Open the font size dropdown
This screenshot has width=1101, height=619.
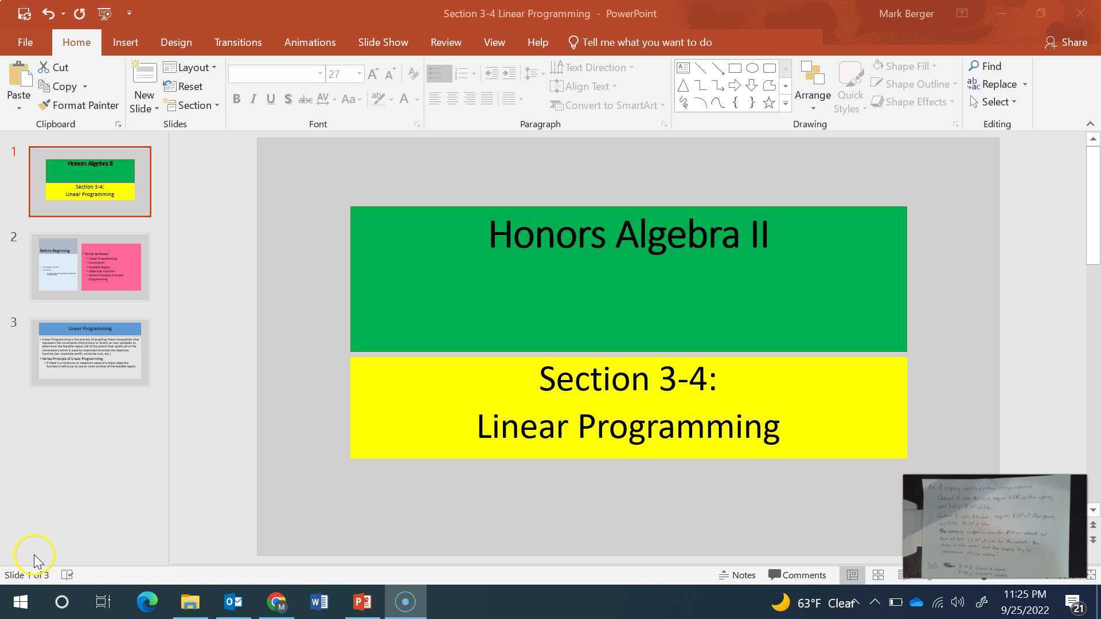359,74
